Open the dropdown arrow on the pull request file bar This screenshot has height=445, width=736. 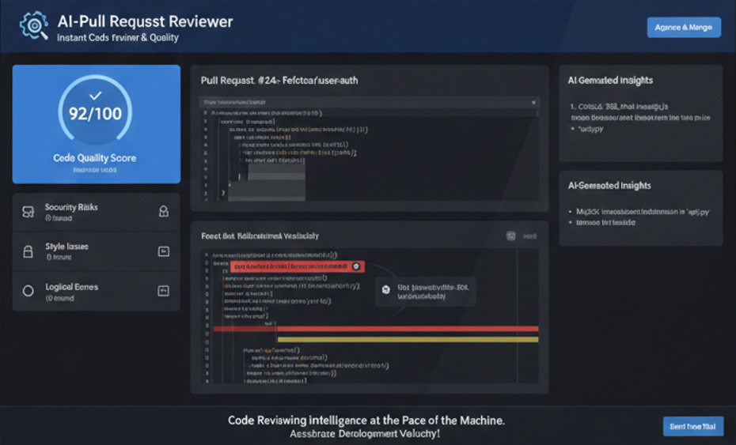coord(535,102)
